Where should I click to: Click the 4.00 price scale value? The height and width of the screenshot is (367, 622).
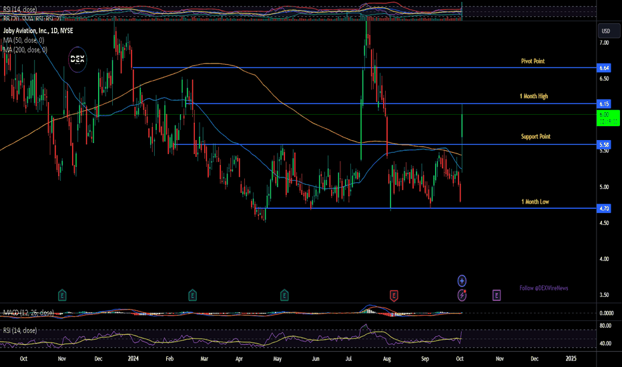click(x=604, y=259)
